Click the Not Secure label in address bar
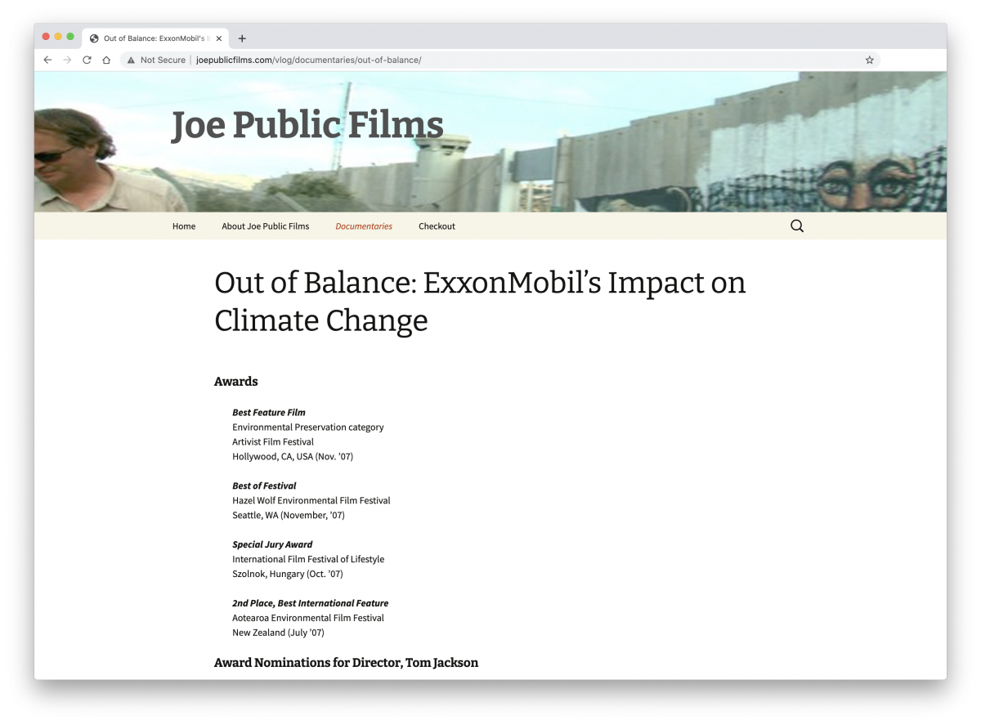This screenshot has width=981, height=725. [x=163, y=60]
